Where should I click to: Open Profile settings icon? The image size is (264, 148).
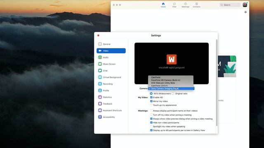point(100,90)
